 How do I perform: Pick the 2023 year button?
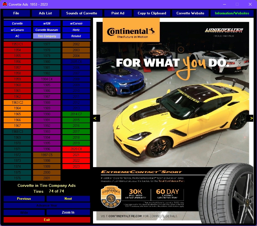coord(76,167)
